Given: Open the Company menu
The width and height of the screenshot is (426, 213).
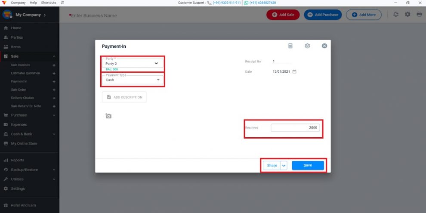Looking at the screenshot, I should (18, 3).
